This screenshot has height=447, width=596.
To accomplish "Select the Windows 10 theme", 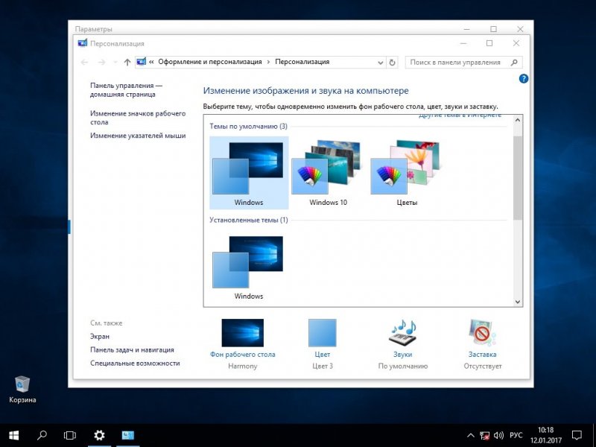I will 328,173.
